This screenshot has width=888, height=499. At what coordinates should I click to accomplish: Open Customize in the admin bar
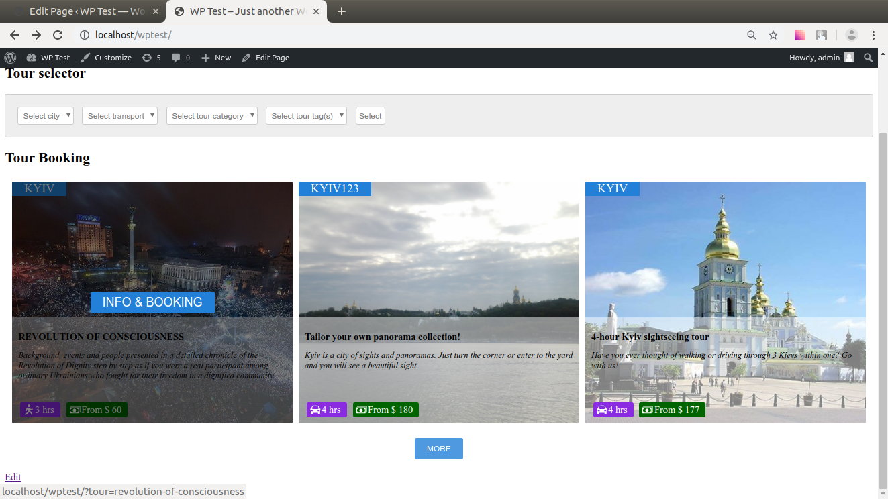(106, 58)
